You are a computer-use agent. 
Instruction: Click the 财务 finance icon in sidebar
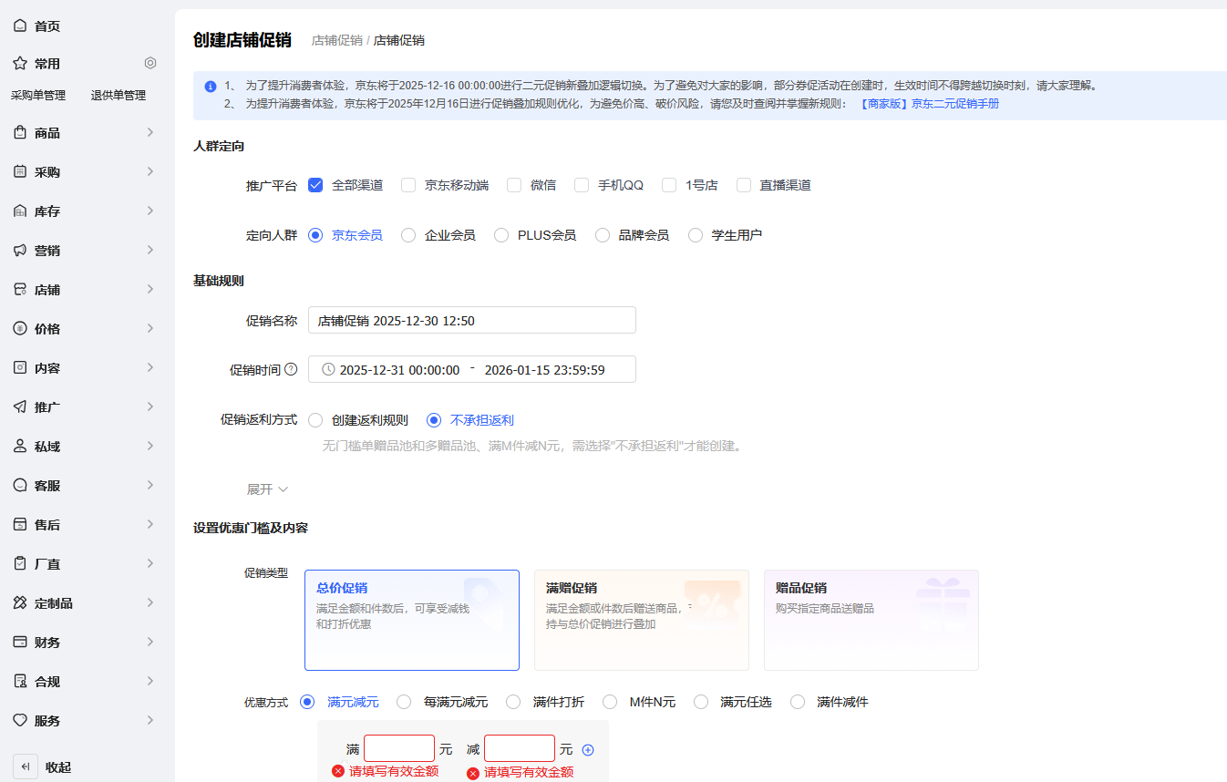coord(20,642)
